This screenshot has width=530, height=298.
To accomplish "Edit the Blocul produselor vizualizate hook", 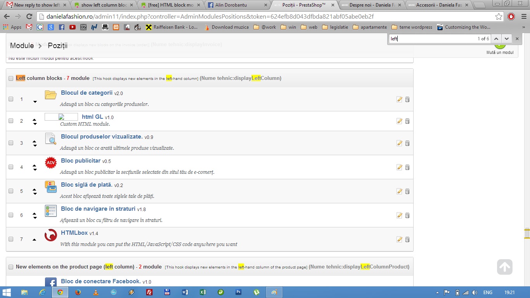I will 400,143.
